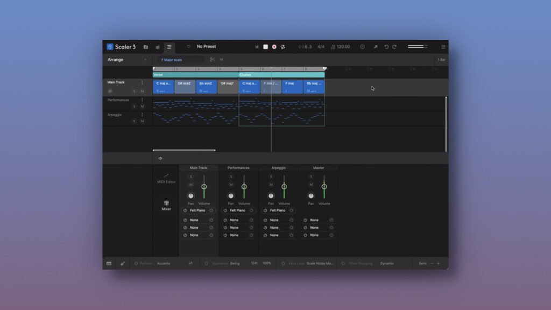The width and height of the screenshot is (551, 310).
Task: Mute the Arpeggio track
Action: (x=143, y=121)
